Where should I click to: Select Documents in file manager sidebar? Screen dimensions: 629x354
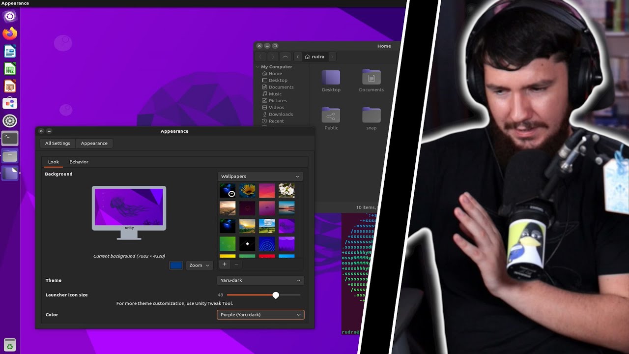pyautogui.click(x=281, y=87)
